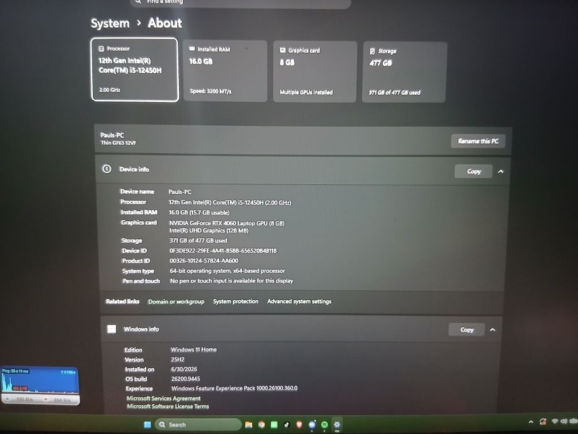Select the Installed RAM 16.0 GB card
Screen dimensions: 578x434
[x=225, y=71]
